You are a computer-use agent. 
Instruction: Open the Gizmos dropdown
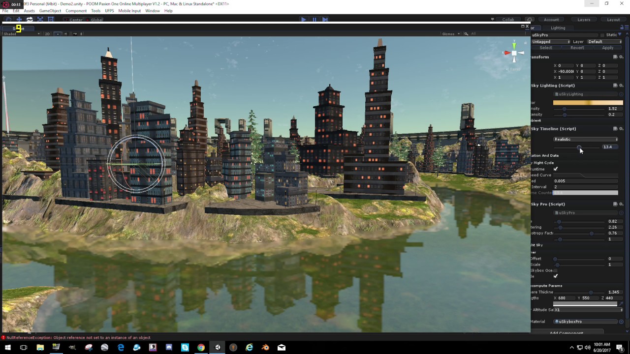click(x=451, y=34)
